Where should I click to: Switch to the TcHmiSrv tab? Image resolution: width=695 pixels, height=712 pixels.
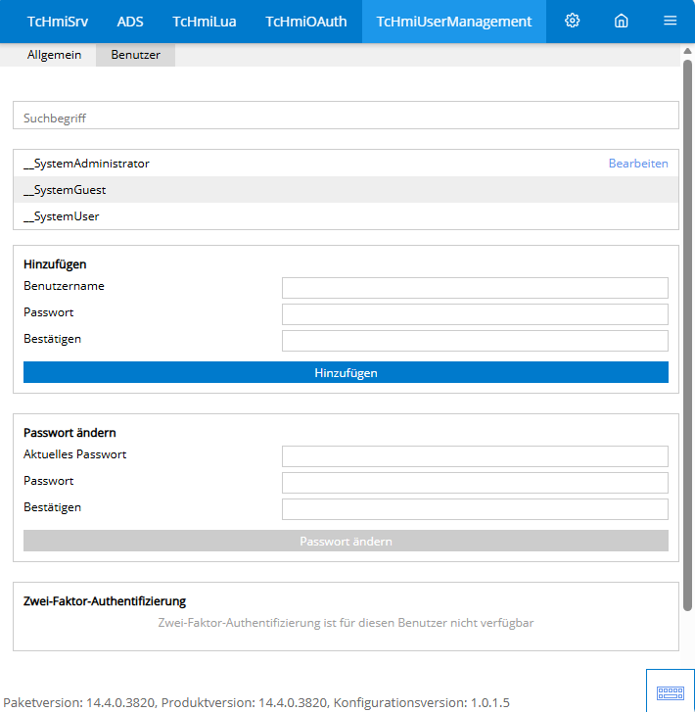[57, 21]
